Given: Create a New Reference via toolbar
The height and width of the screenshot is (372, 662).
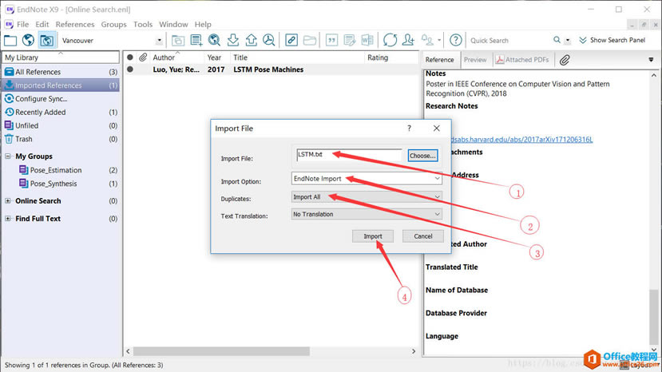Looking at the screenshot, I should click(196, 41).
